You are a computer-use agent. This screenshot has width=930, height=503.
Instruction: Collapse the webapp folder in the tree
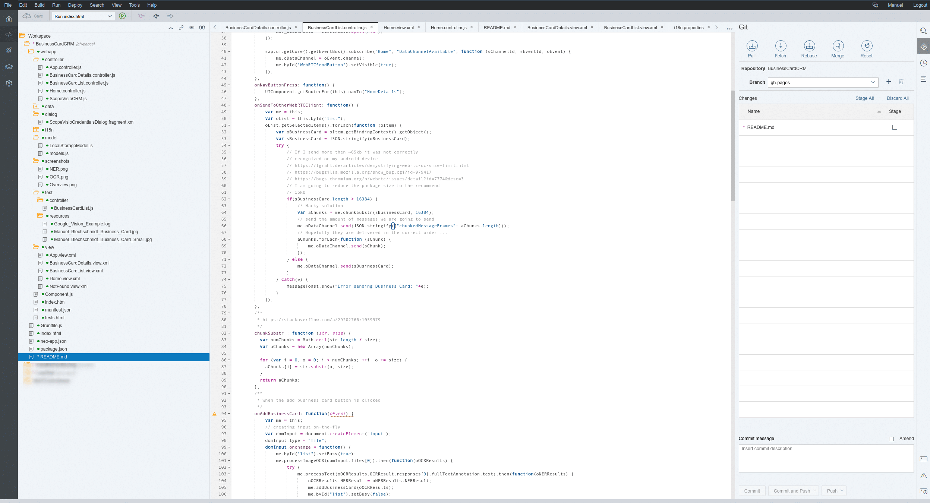(x=31, y=52)
